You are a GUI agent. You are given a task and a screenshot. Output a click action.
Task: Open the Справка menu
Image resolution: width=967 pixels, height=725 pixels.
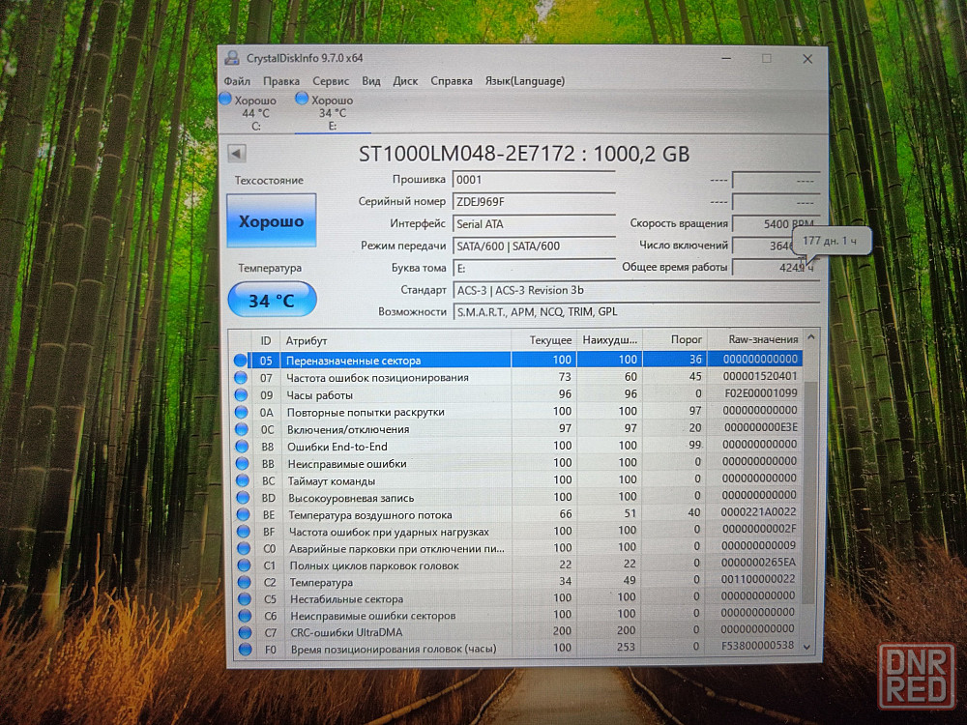452,81
